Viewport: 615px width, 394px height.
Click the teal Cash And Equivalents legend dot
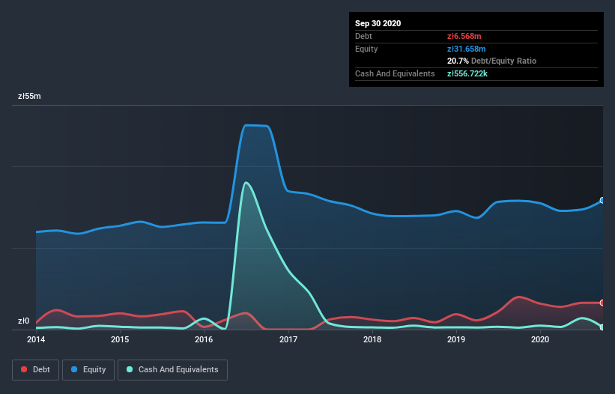click(x=130, y=369)
